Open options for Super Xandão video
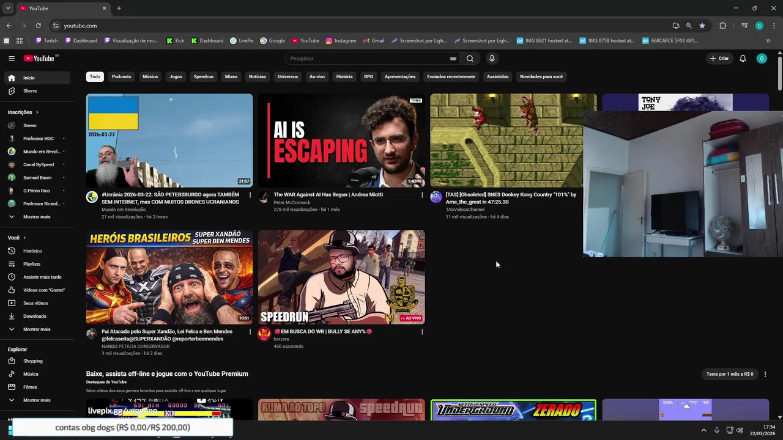Viewport: 783px width, 440px height. tap(250, 332)
